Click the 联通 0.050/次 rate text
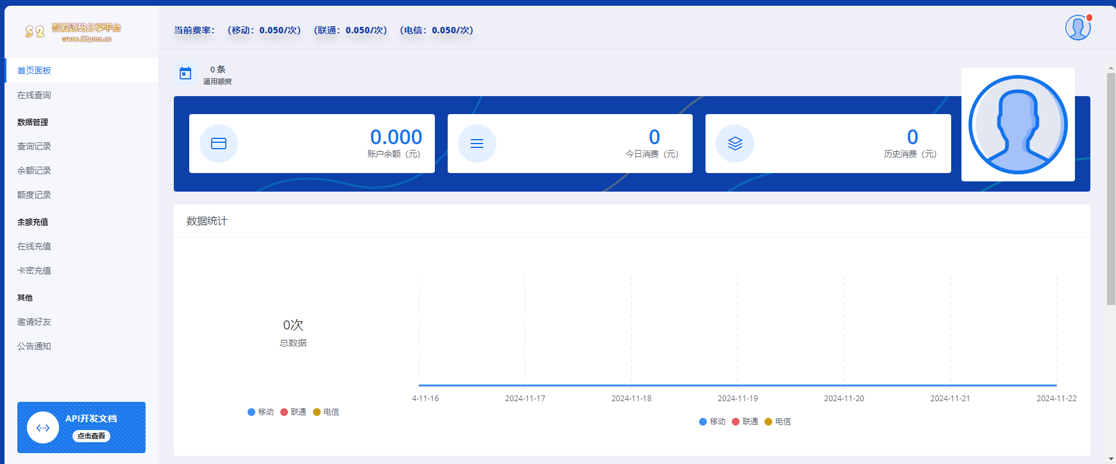The height and width of the screenshot is (464, 1116). coord(350,30)
